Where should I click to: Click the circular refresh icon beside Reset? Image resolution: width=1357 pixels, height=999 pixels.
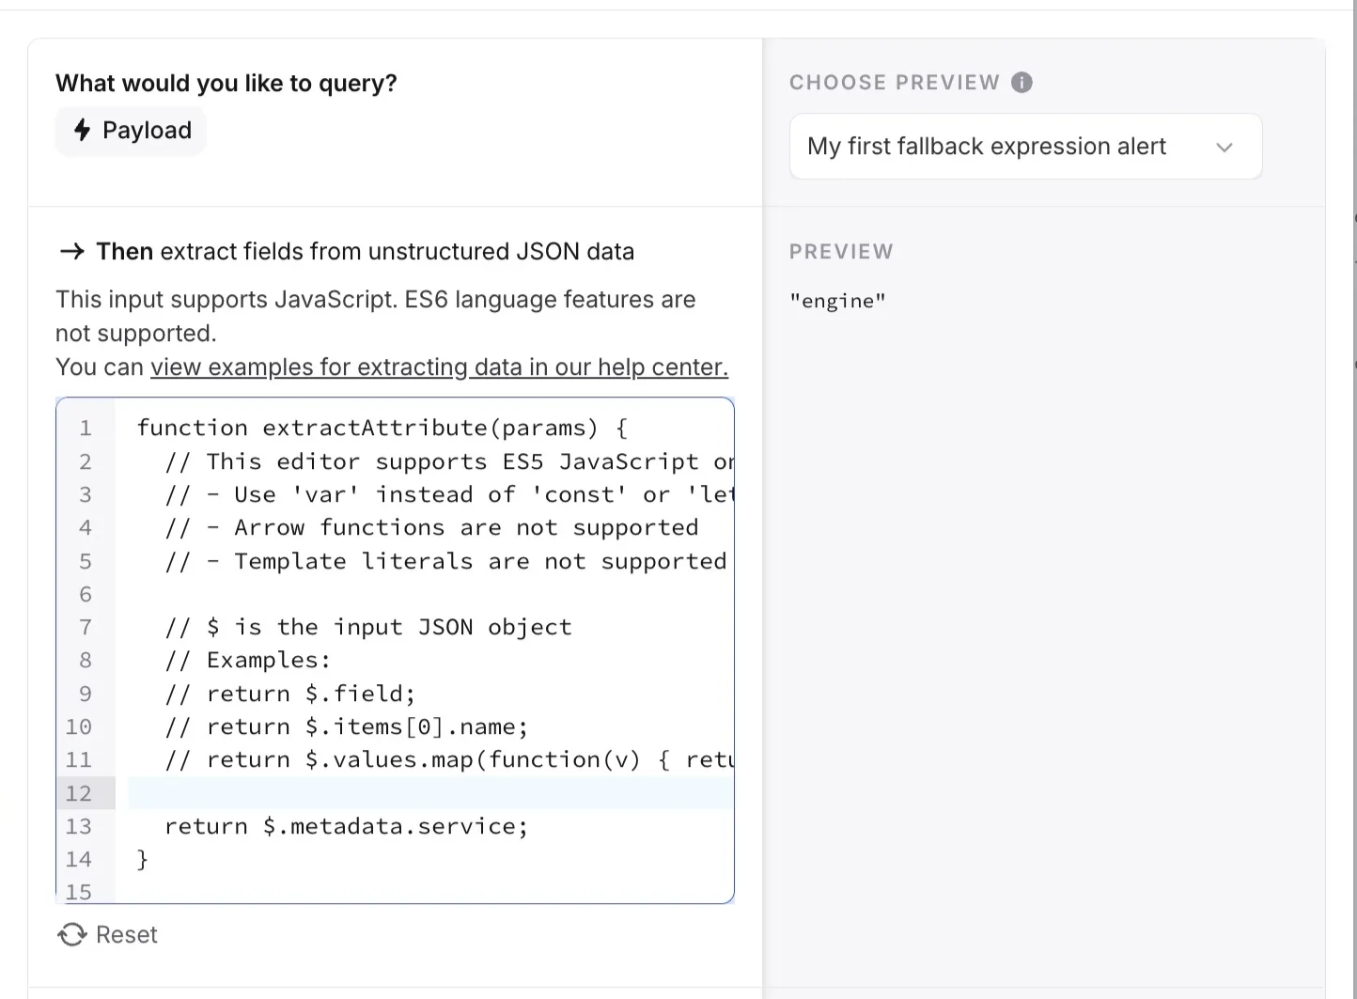(x=72, y=934)
